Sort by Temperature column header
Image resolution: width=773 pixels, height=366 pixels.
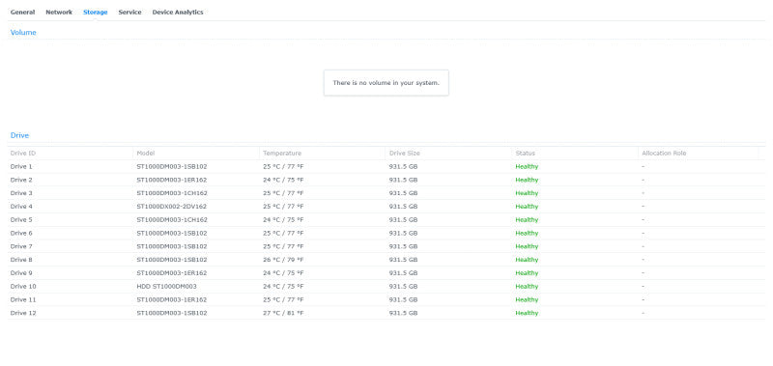click(x=282, y=154)
